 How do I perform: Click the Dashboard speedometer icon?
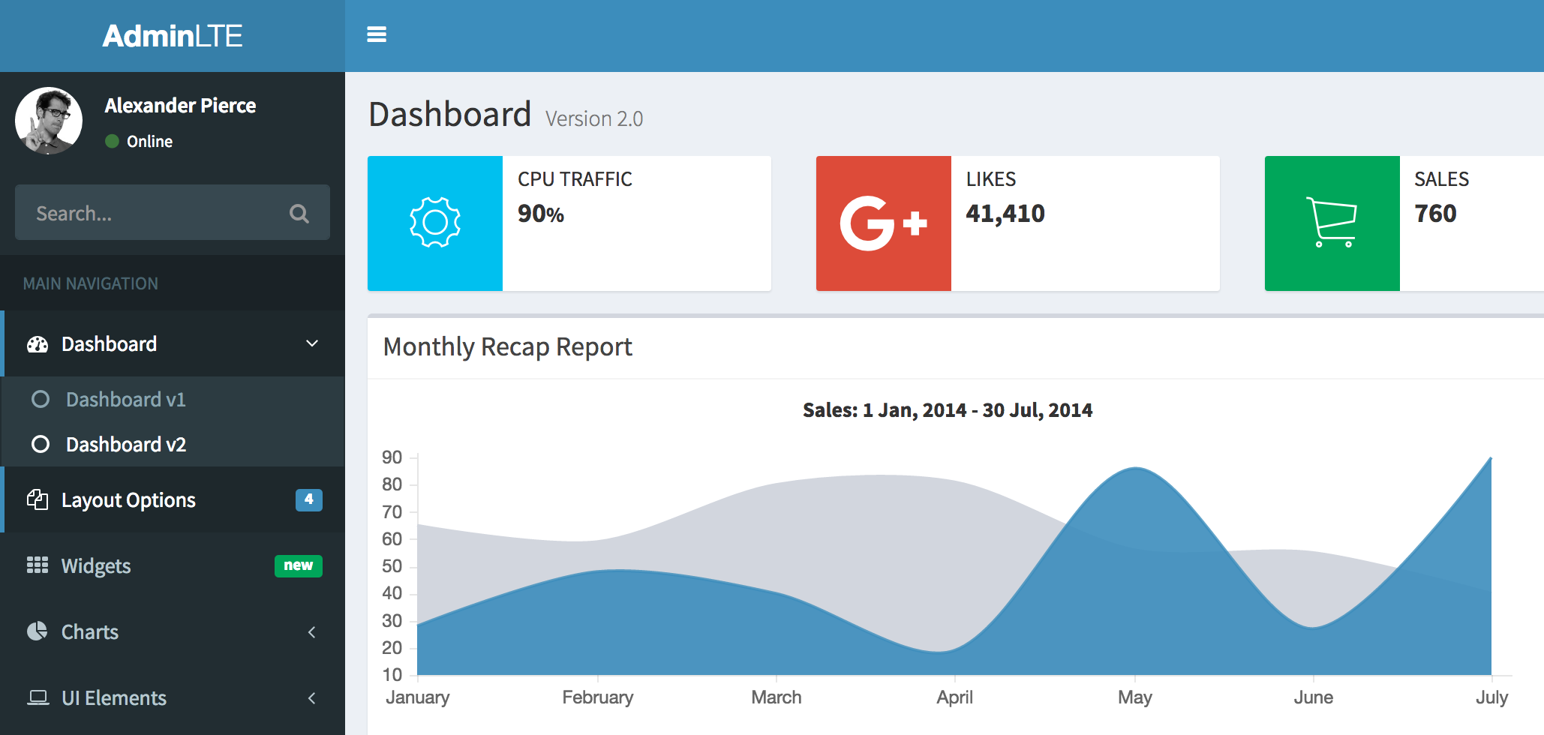38,344
